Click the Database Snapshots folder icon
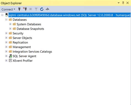131x105 pixels. (x=14, y=29)
